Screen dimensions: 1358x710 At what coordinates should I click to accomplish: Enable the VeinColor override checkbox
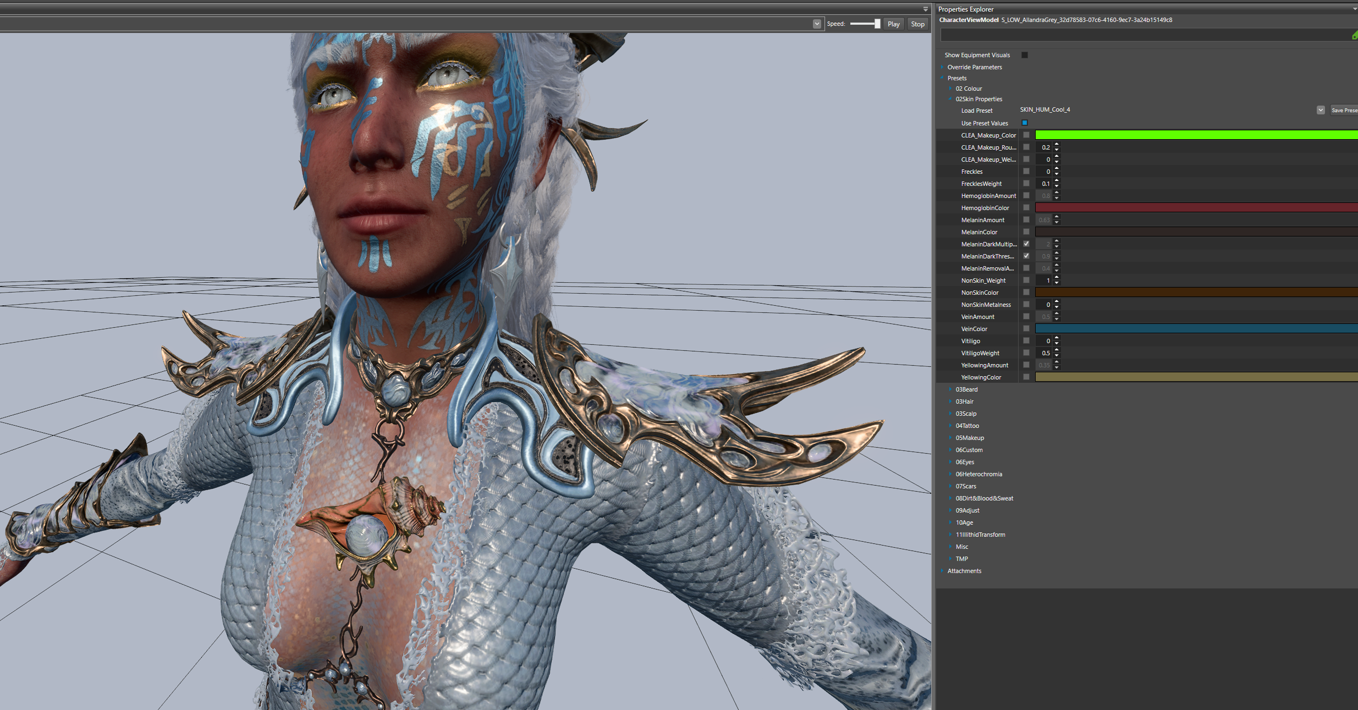(x=1026, y=328)
